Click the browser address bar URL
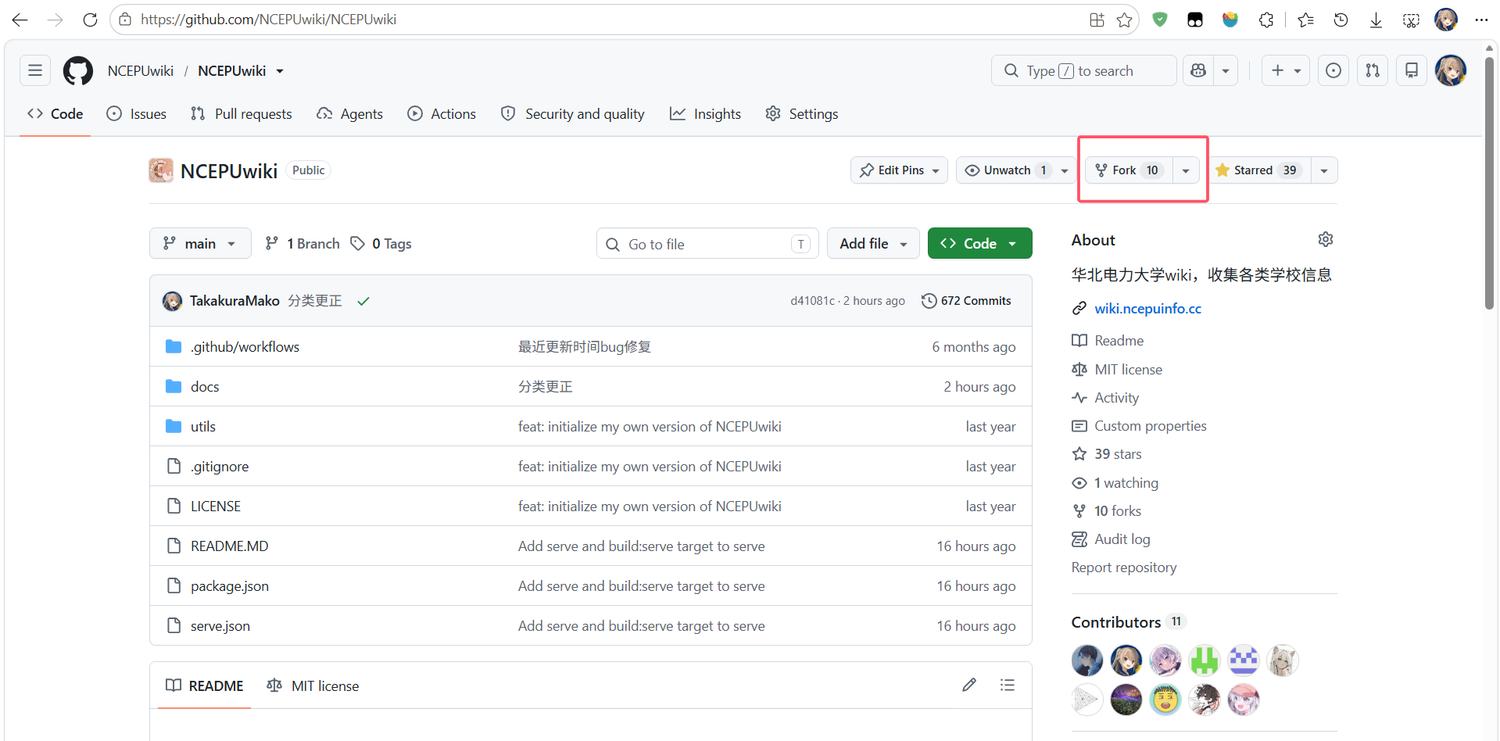 [268, 20]
